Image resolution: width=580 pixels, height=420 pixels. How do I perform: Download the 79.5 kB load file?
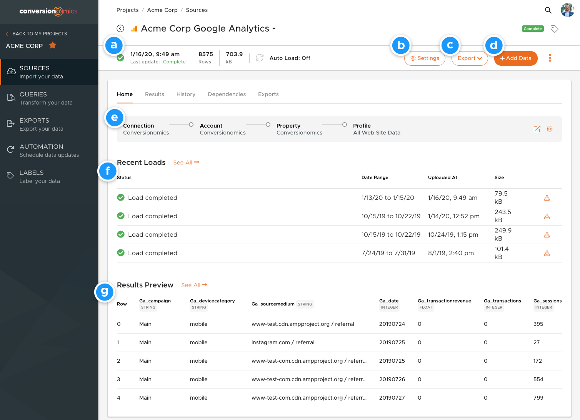547,198
